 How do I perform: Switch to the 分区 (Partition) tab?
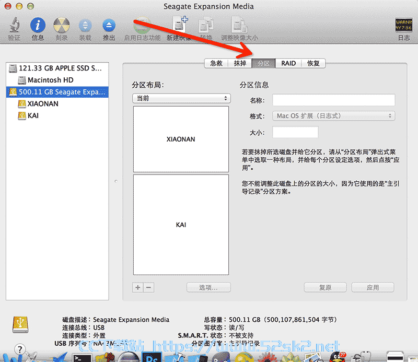pyautogui.click(x=263, y=63)
